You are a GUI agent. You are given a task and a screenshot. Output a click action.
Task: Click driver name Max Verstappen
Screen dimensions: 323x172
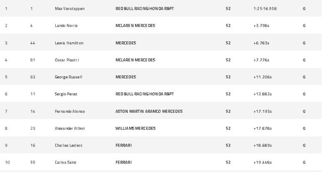[x=69, y=8]
